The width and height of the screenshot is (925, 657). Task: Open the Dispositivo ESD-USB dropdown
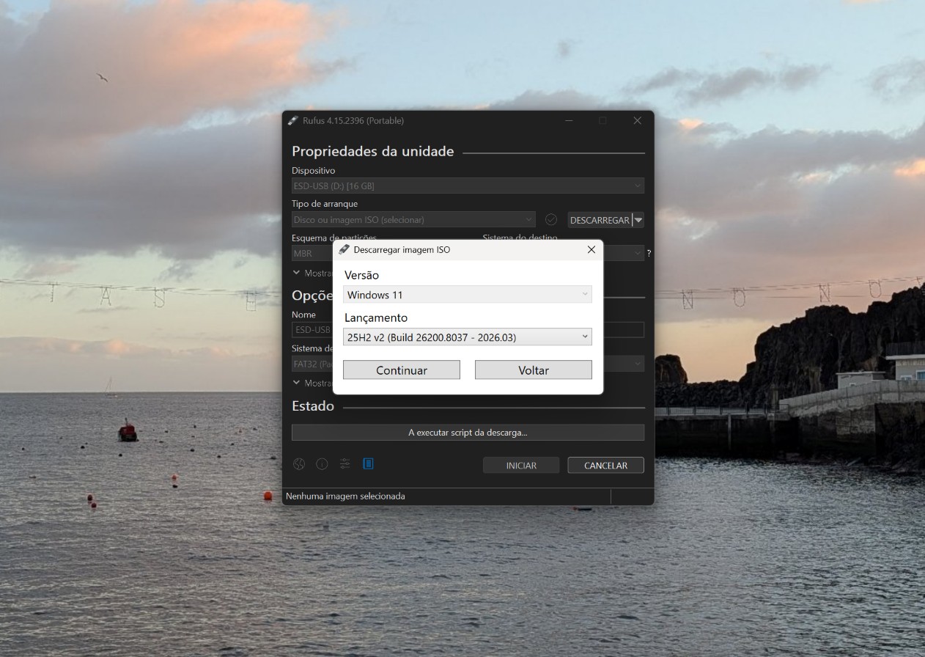pyautogui.click(x=468, y=186)
